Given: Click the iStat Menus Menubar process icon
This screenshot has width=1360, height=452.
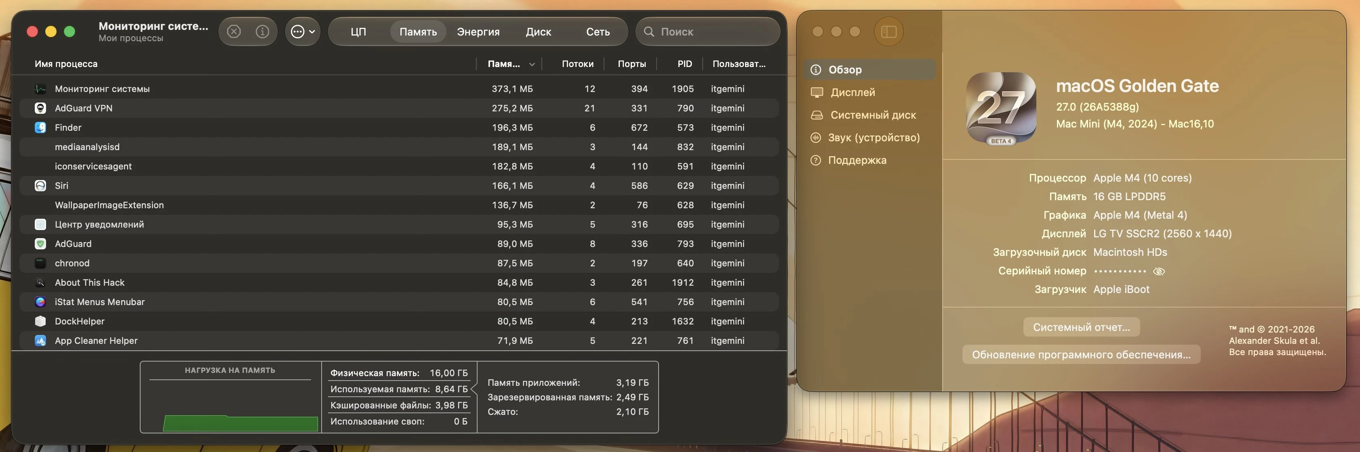Looking at the screenshot, I should (40, 302).
